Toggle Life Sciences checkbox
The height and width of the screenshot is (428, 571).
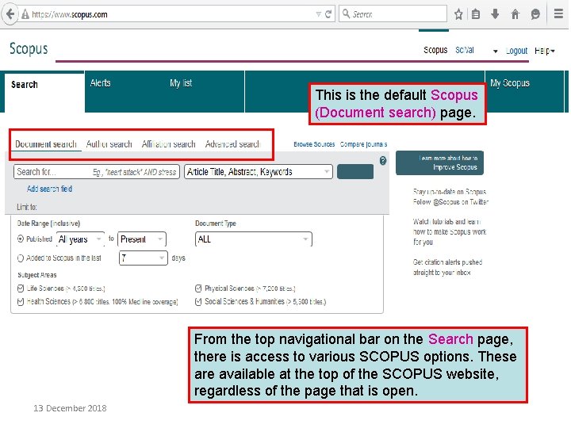click(21, 289)
